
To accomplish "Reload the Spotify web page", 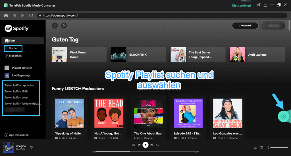I will tap(31, 15).
